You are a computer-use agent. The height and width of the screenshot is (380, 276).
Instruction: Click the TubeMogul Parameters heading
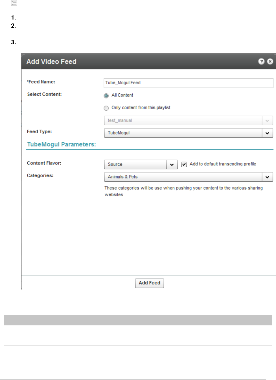pyautogui.click(x=62, y=144)
